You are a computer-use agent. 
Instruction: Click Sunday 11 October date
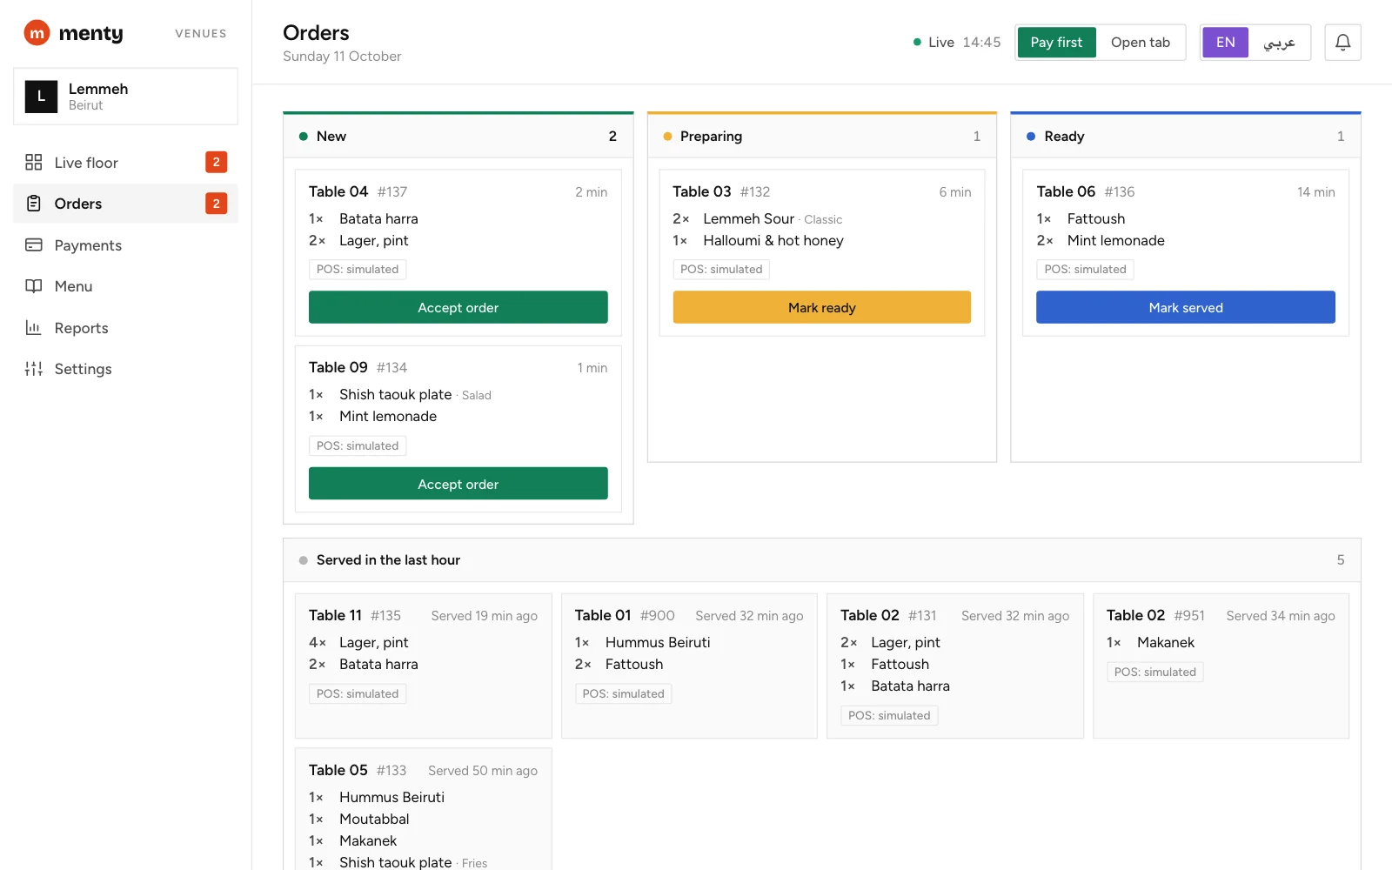[x=342, y=57]
